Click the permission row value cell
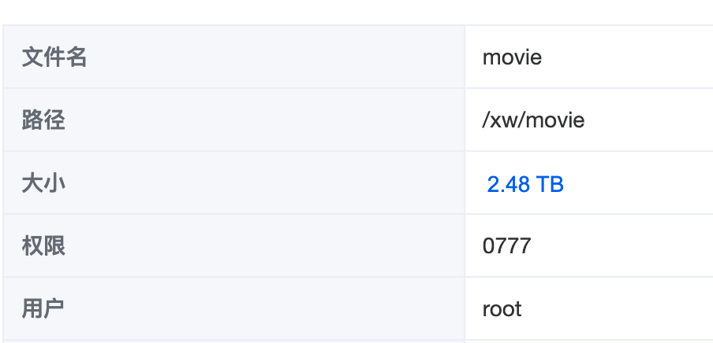The height and width of the screenshot is (343, 713). pyautogui.click(x=589, y=245)
